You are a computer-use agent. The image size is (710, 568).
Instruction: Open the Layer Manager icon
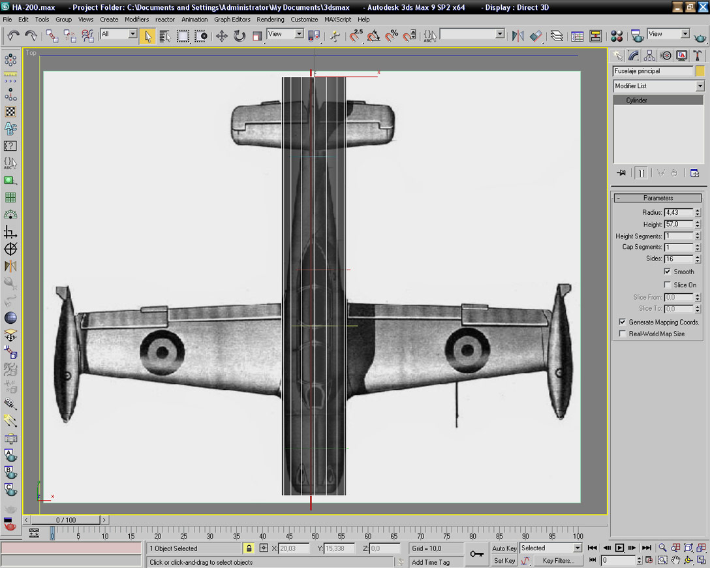[557, 36]
